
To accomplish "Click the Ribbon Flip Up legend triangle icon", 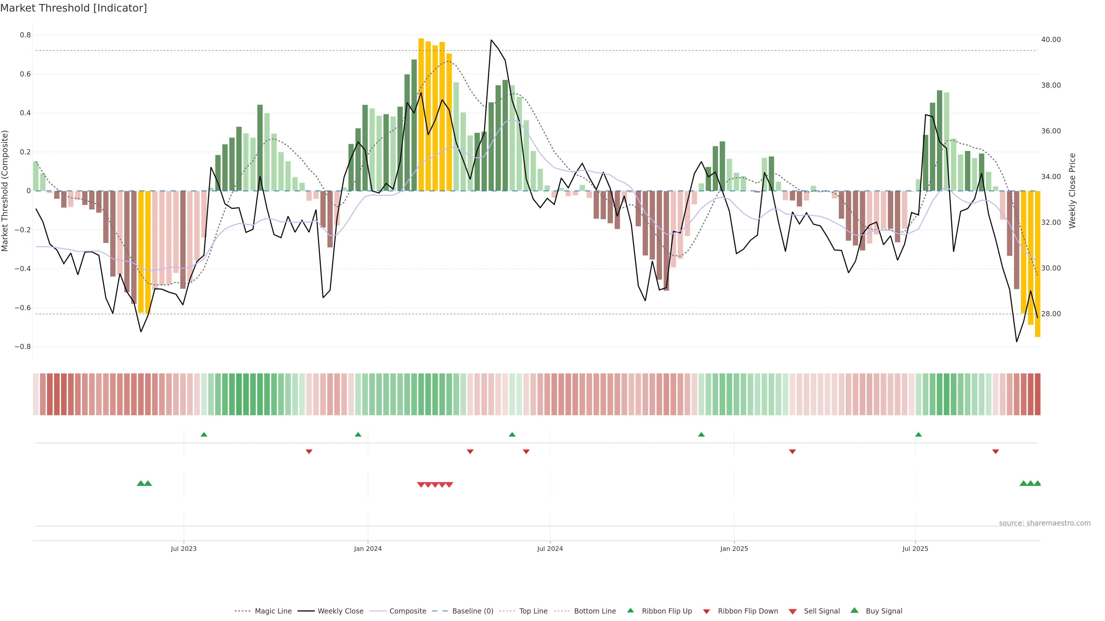I will [630, 610].
